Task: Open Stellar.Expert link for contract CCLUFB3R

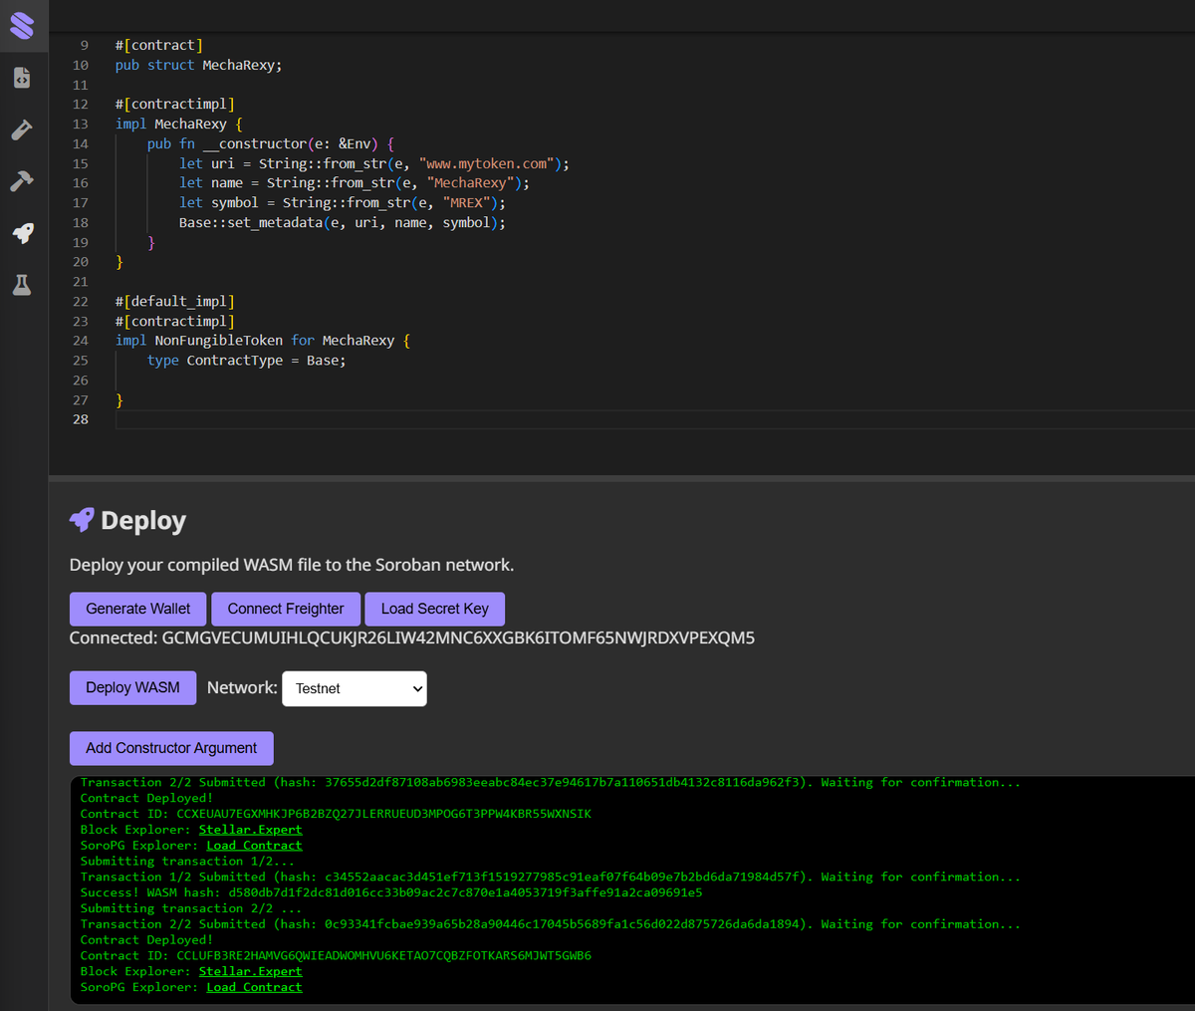Action: (x=250, y=971)
